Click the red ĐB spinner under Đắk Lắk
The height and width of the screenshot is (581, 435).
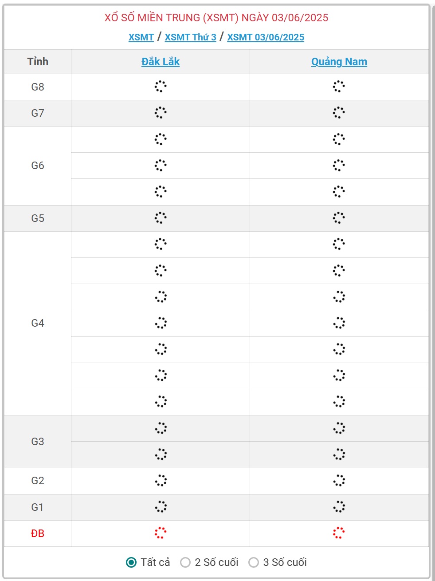click(x=161, y=533)
